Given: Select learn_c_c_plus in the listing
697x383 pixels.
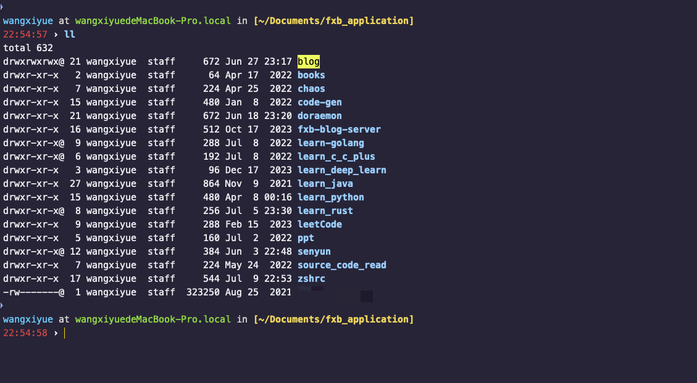Looking at the screenshot, I should coord(336,157).
